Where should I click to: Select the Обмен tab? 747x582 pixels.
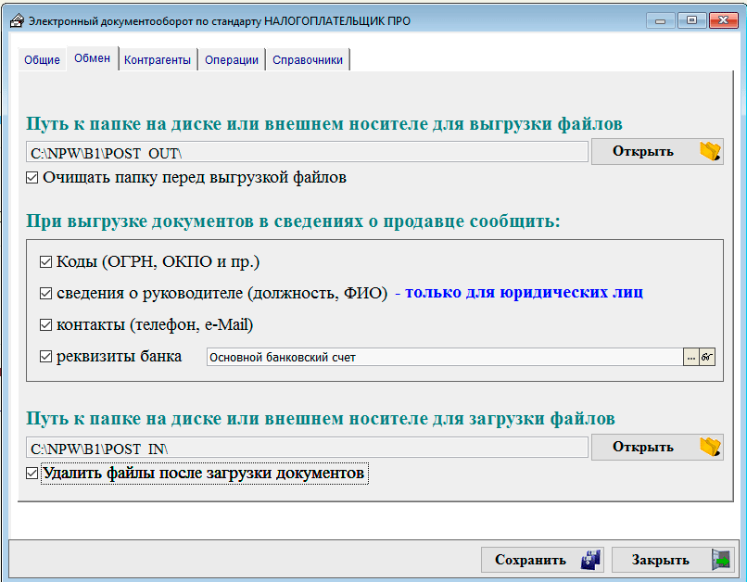[92, 58]
